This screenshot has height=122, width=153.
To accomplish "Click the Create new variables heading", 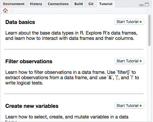I will coord(32,106).
